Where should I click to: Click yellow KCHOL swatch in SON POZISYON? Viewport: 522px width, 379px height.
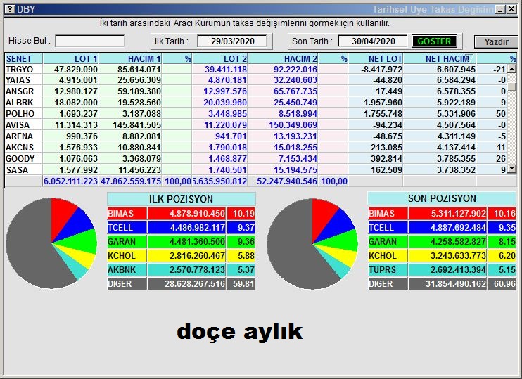[388, 256]
